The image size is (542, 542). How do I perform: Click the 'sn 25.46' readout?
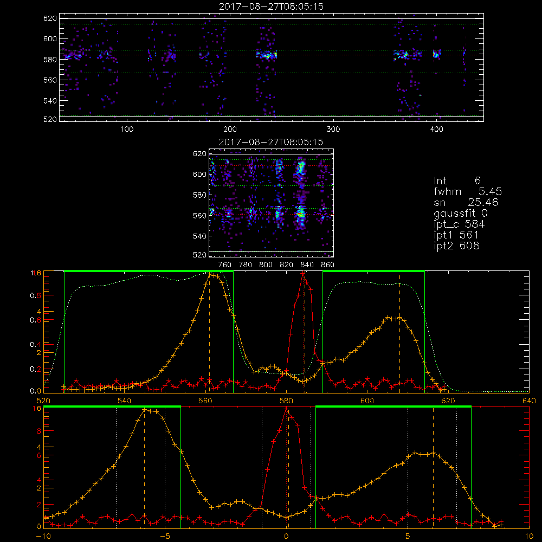point(466,202)
